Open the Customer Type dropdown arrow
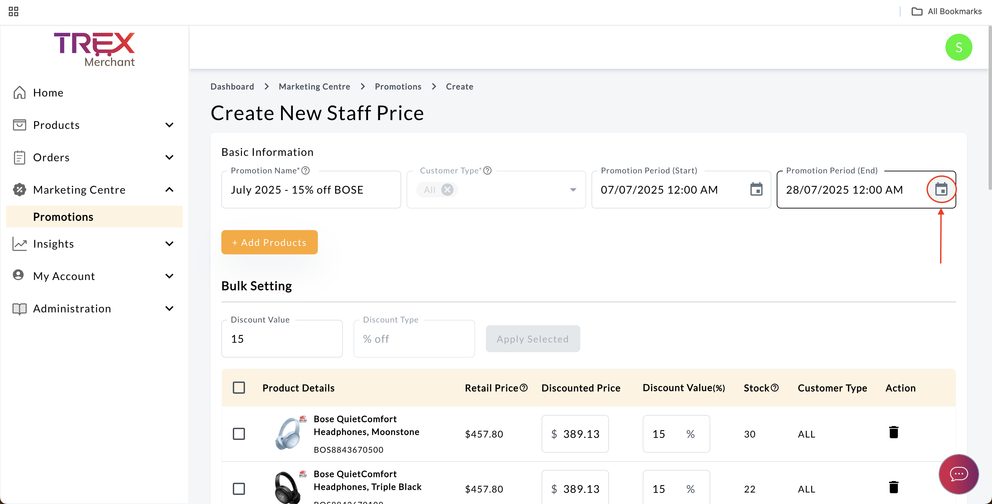992x504 pixels. [x=573, y=190]
